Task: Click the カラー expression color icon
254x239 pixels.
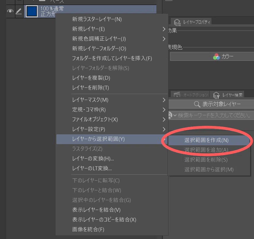Action: click(x=216, y=57)
